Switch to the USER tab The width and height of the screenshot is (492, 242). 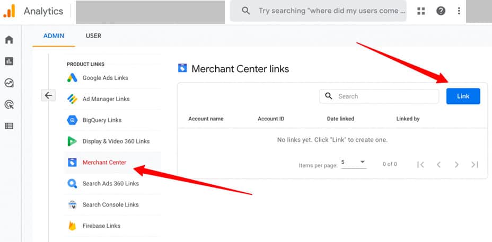(93, 36)
